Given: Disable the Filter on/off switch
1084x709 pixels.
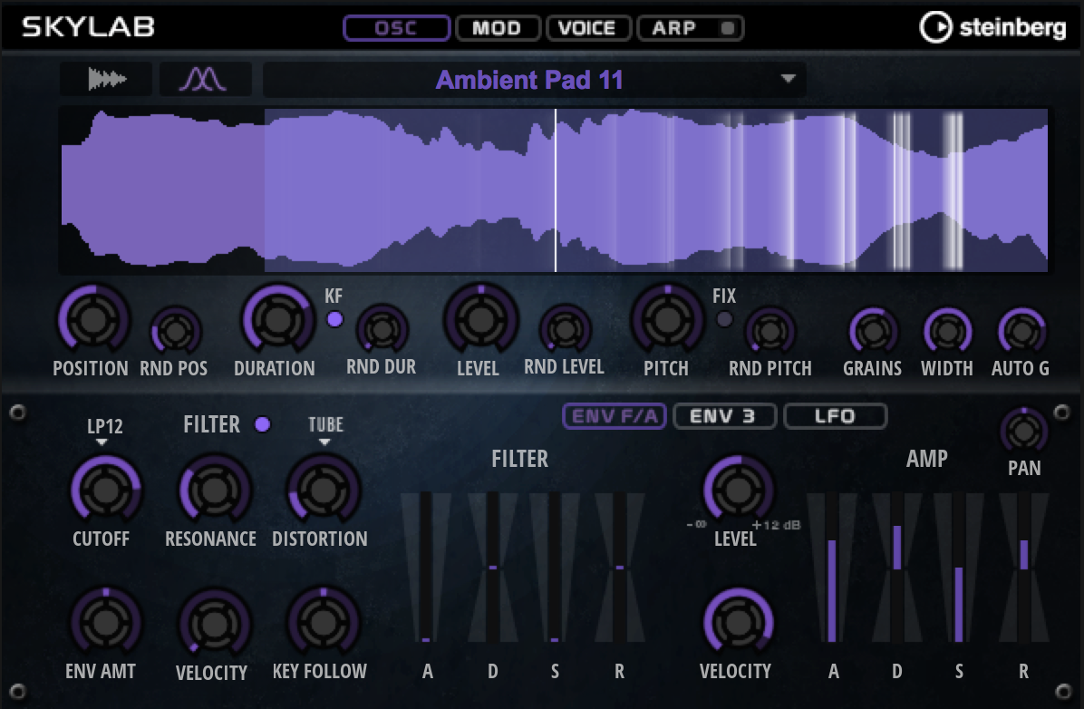Looking at the screenshot, I should [263, 424].
